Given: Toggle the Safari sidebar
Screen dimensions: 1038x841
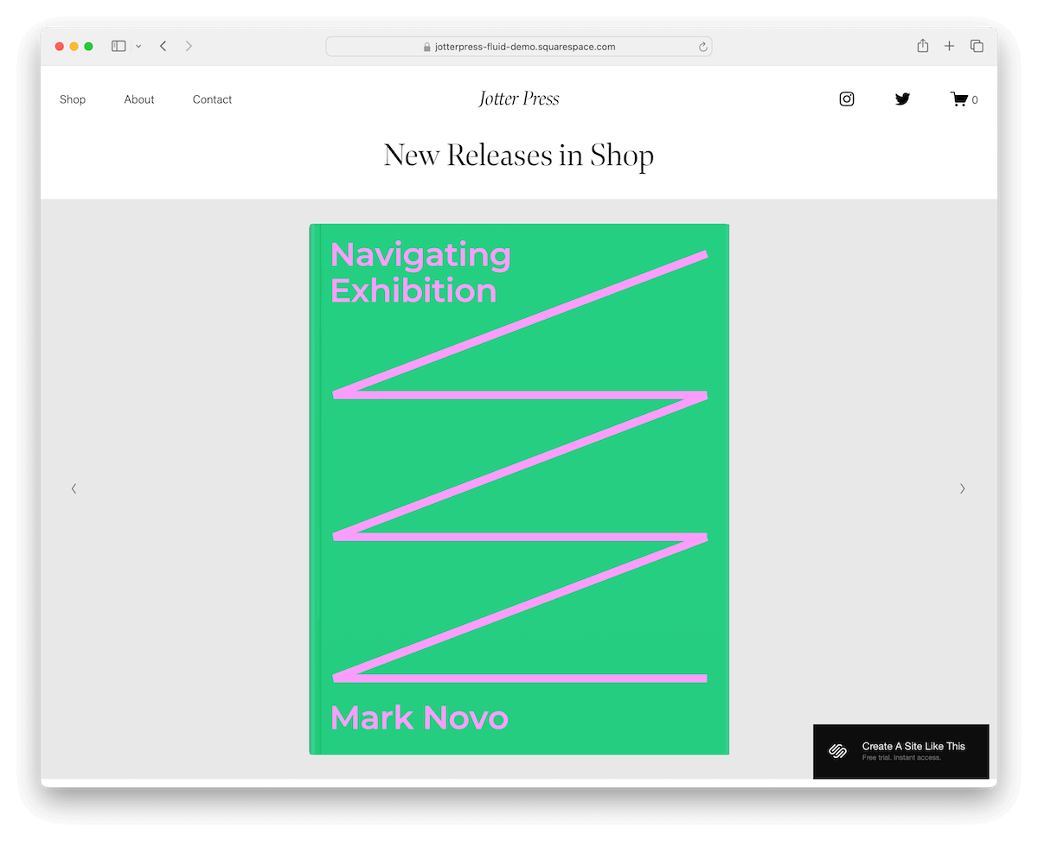Looking at the screenshot, I should click(x=118, y=46).
